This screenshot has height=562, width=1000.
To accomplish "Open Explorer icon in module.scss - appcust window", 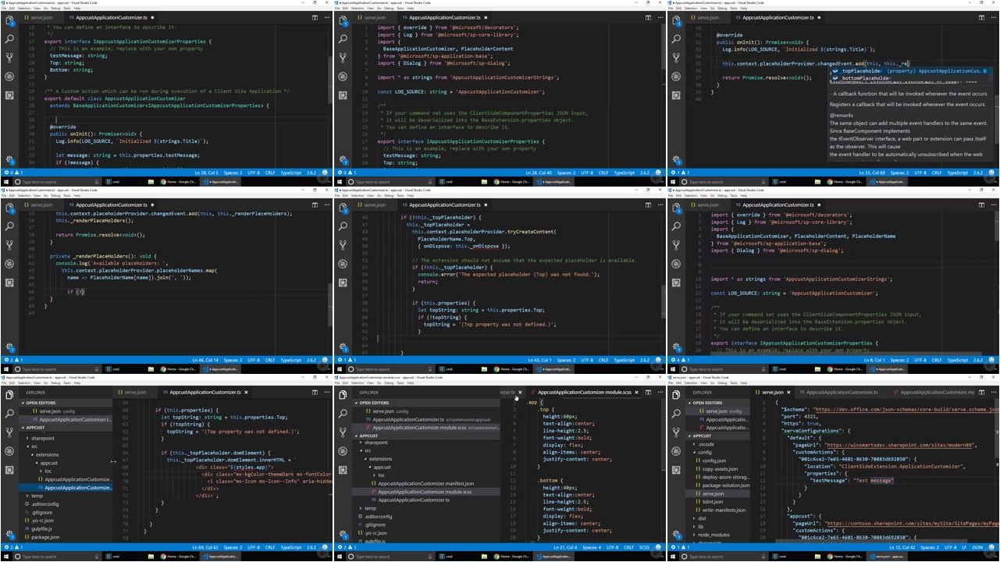I will 343,395.
